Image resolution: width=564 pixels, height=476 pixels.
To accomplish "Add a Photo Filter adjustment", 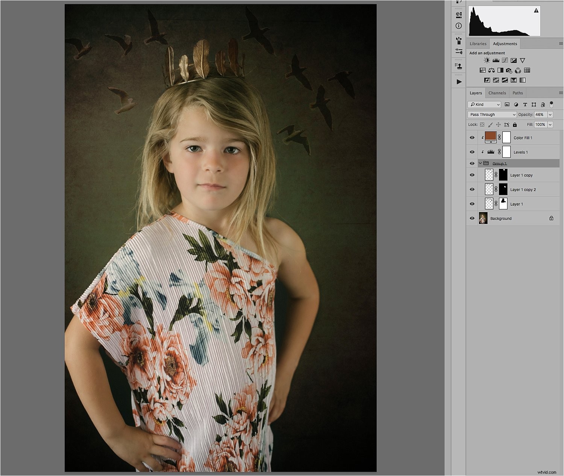I will pos(508,70).
